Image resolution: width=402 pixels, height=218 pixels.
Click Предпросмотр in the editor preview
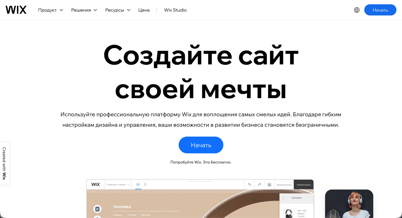pos(284,185)
